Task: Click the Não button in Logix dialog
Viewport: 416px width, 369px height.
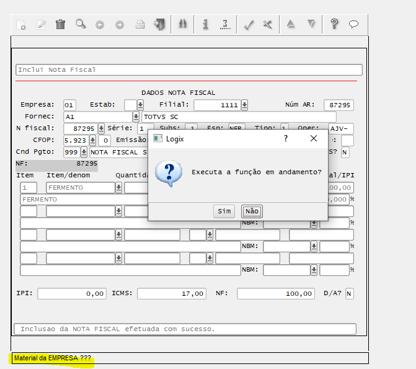Action: coord(252,211)
